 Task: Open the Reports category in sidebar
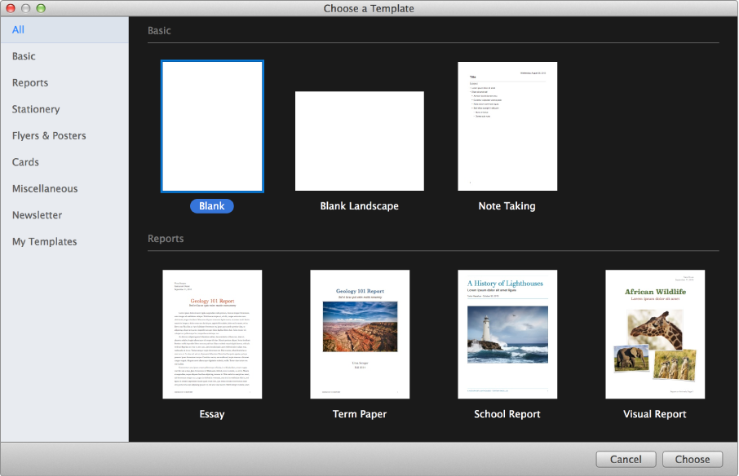coord(30,83)
